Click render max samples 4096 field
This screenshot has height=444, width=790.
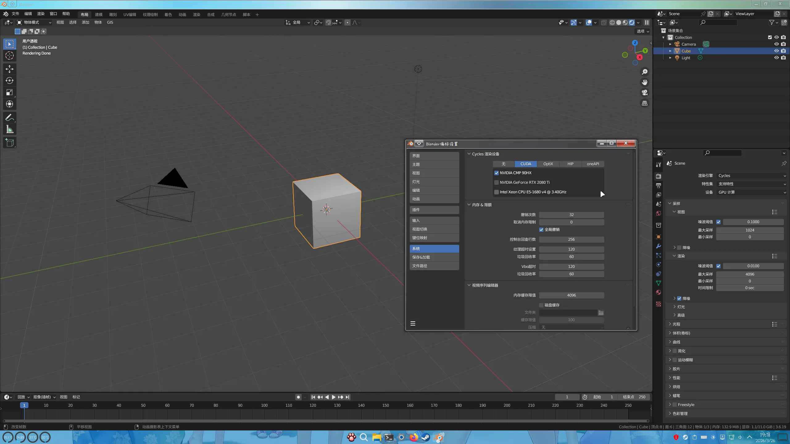pos(750,274)
